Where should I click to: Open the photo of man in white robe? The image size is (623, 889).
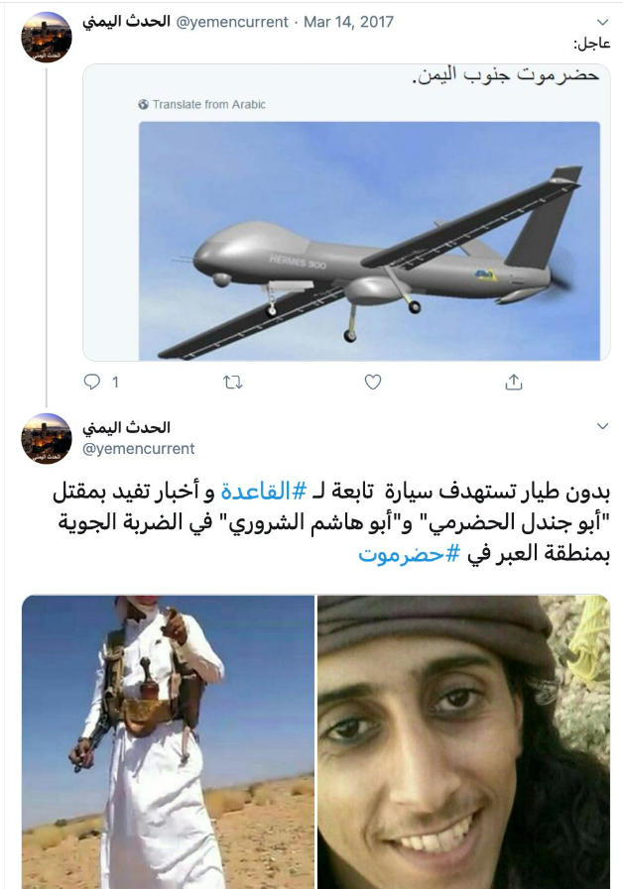pyautogui.click(x=168, y=742)
